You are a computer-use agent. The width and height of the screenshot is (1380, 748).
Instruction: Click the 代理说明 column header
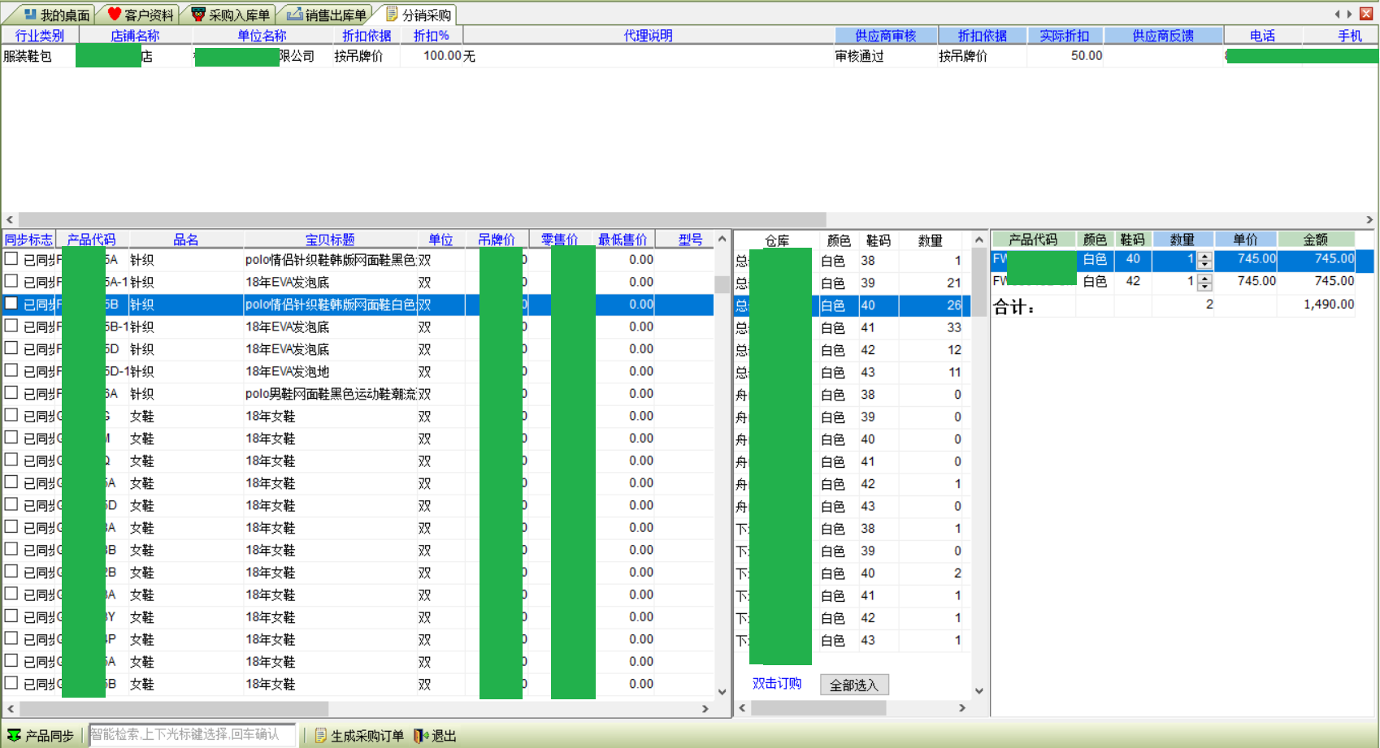[x=649, y=36]
